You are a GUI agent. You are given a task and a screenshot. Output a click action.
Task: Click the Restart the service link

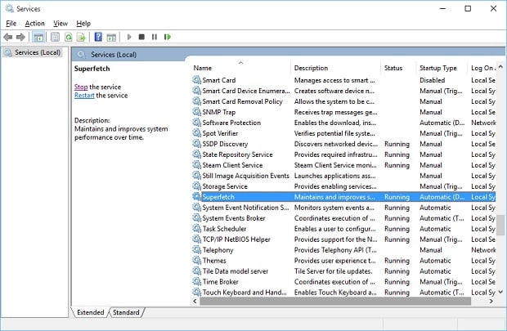click(84, 96)
